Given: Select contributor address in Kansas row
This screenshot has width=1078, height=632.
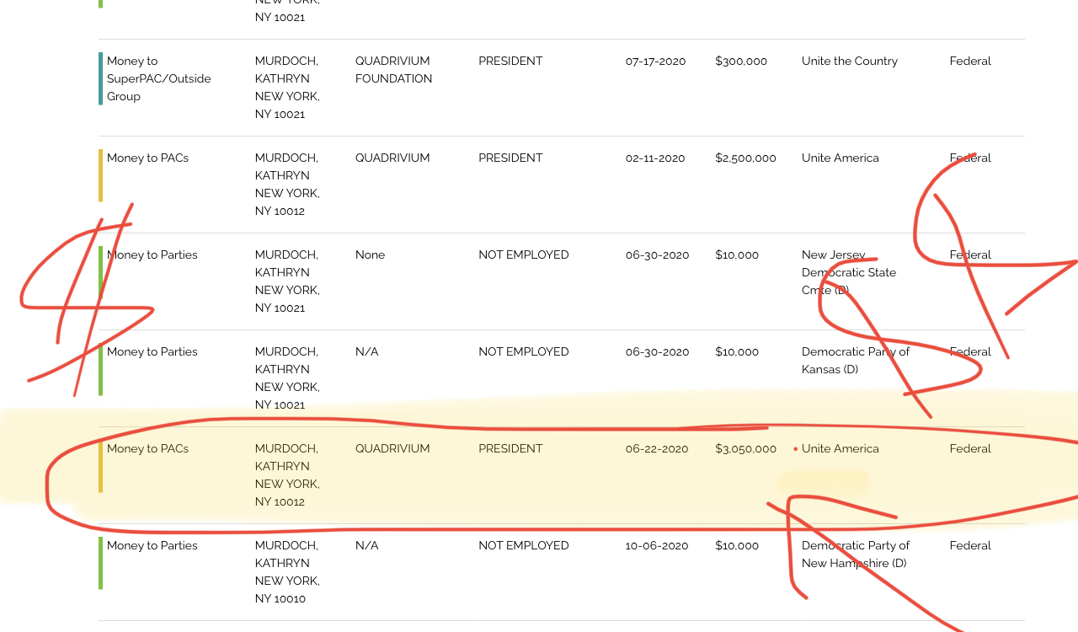Looking at the screenshot, I should [287, 396].
